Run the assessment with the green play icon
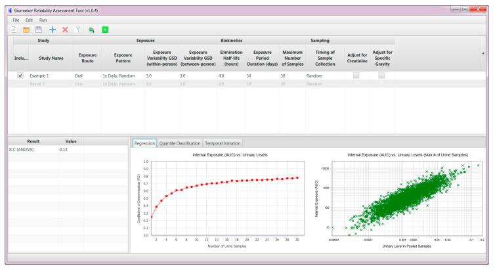The image size is (495, 270). (104, 31)
